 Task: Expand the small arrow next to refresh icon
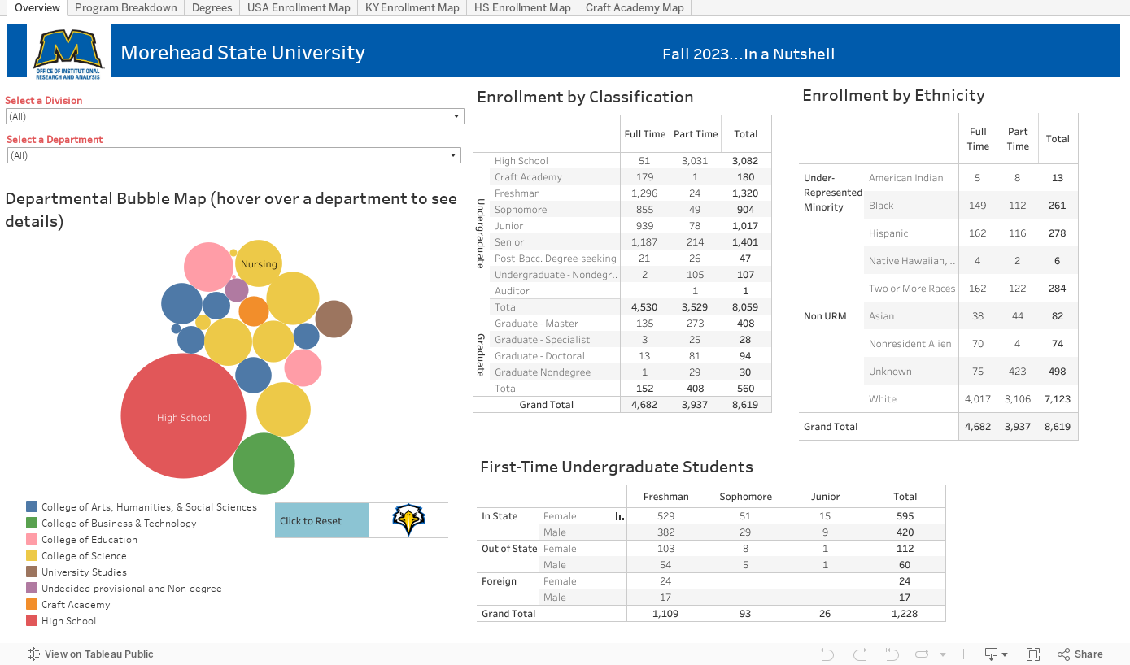tap(943, 654)
